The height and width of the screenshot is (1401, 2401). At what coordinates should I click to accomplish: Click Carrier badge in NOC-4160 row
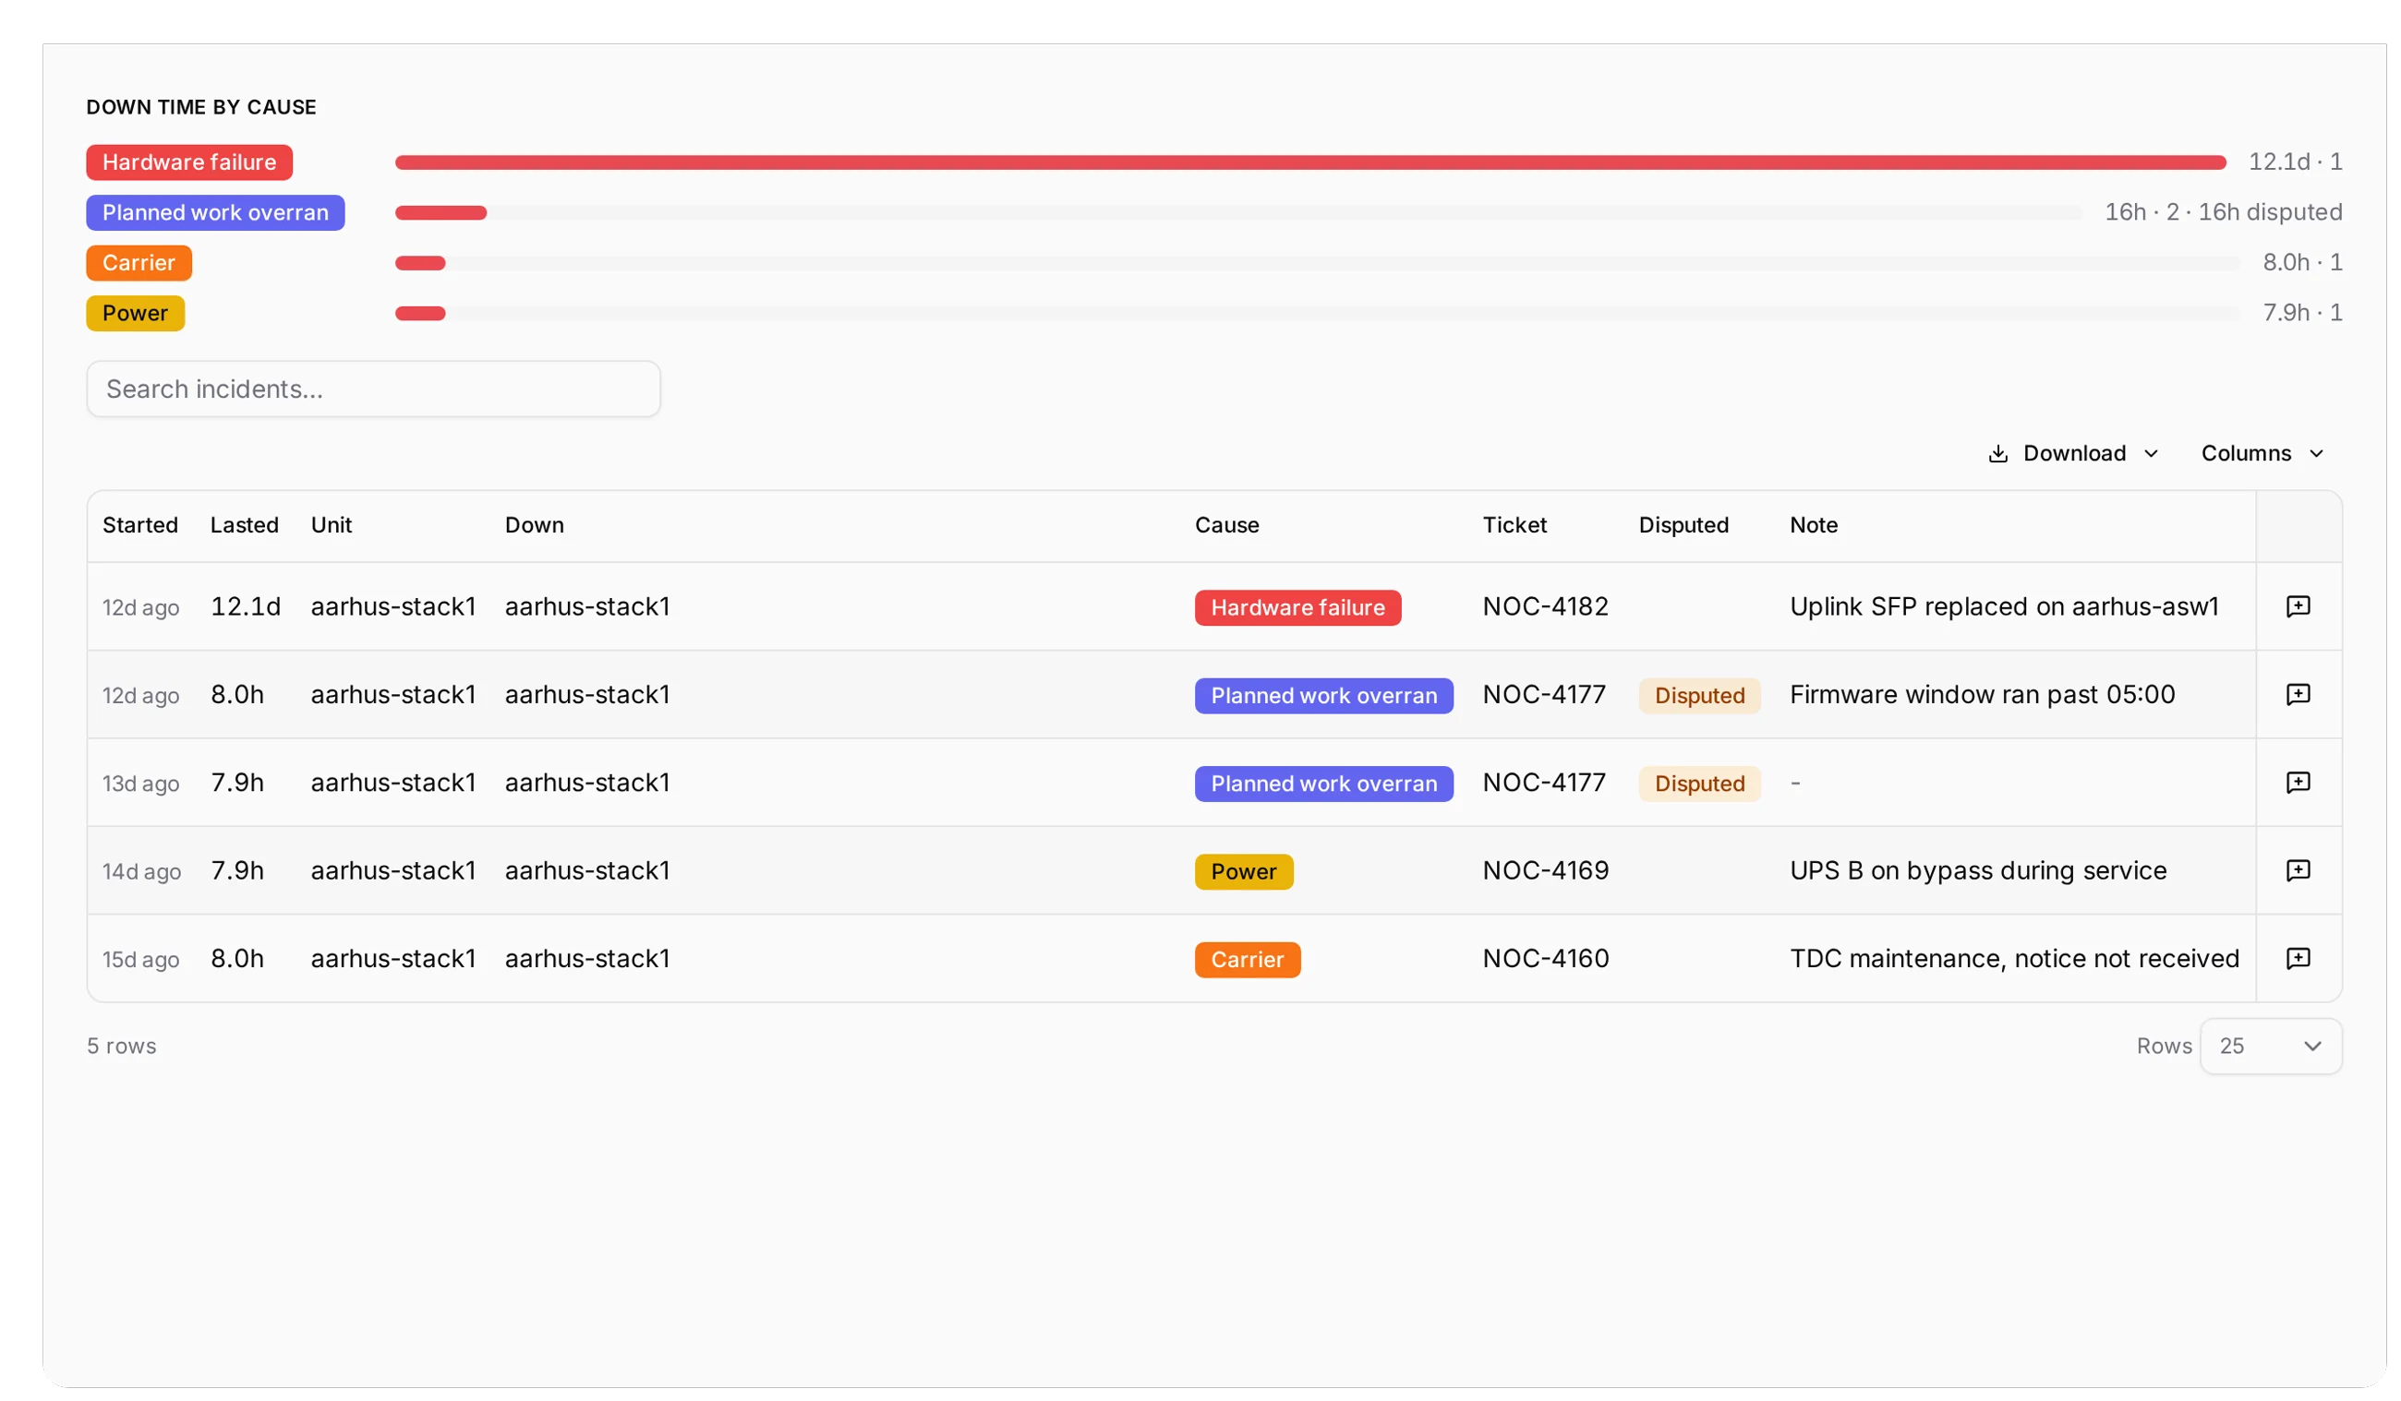pos(1248,959)
